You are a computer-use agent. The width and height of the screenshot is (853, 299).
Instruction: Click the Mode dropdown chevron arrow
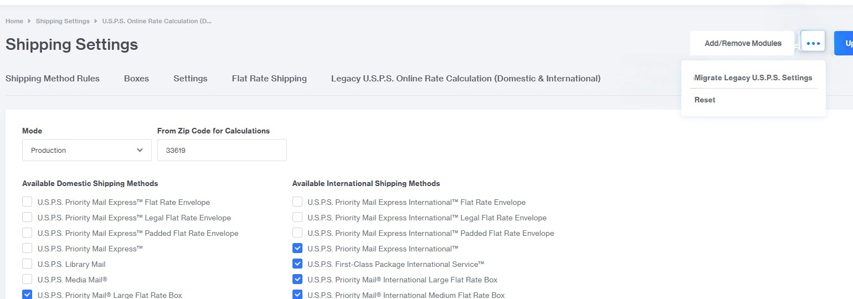[x=140, y=150]
